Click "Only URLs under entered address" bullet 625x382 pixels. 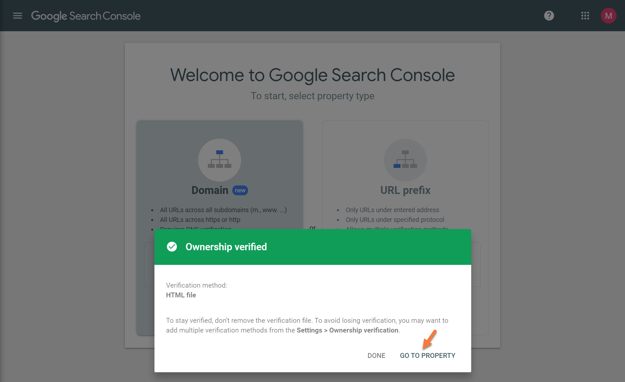click(392, 210)
